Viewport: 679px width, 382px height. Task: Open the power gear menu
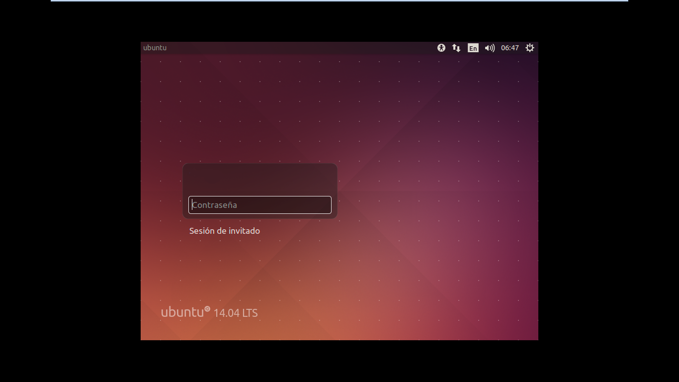530,48
